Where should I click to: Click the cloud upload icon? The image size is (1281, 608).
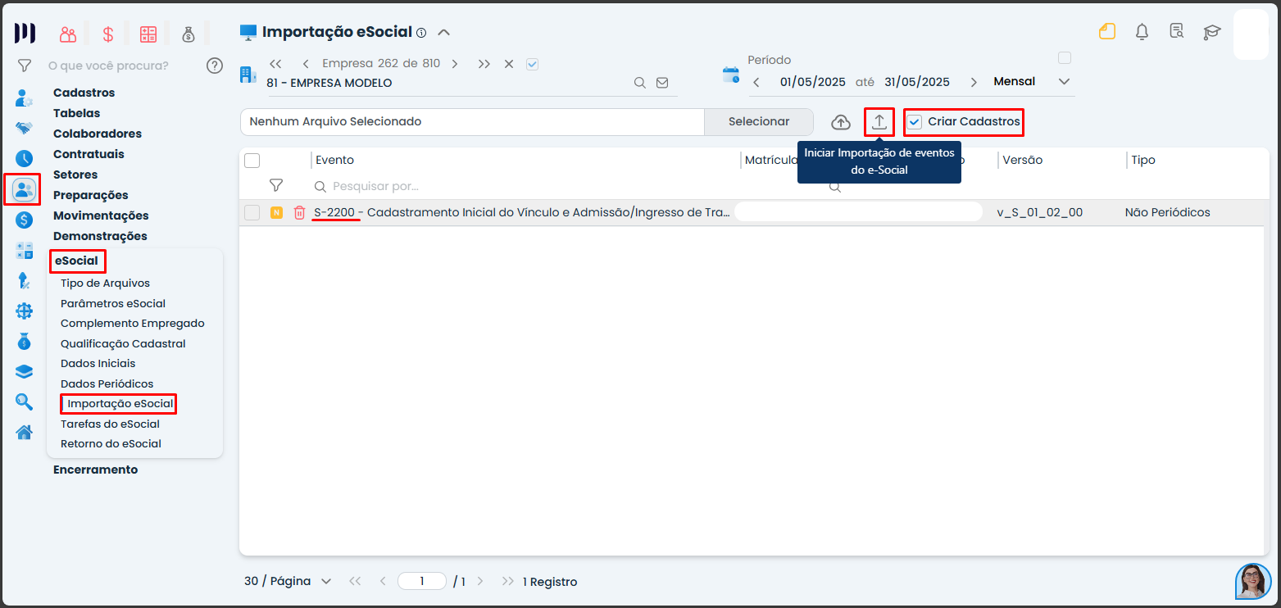(841, 122)
